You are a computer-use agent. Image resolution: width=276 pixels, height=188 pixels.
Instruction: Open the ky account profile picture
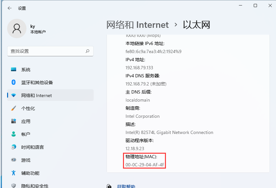(17, 28)
